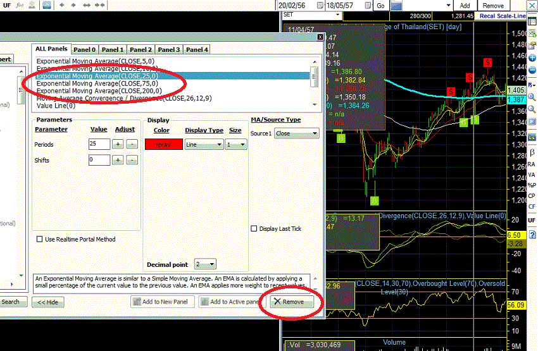Open the dropdown left of the Add button
The height and width of the screenshot is (351, 538).
(449, 6)
